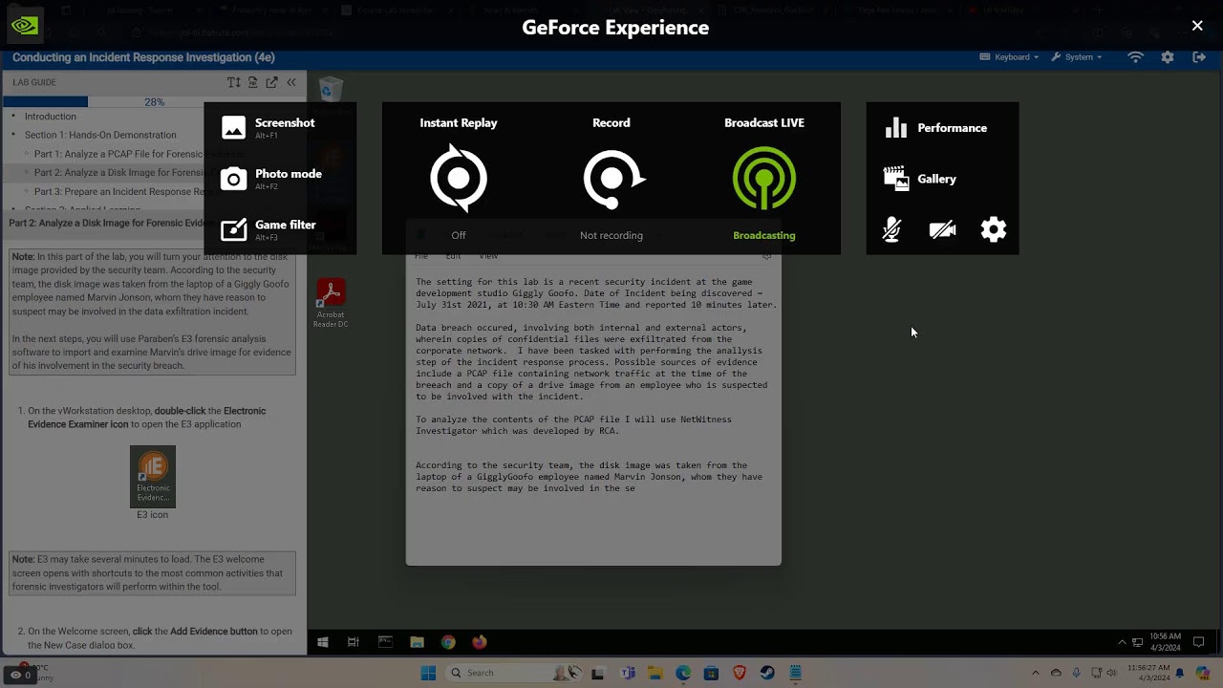Open Part 1: Analyze a PCAP File
The height and width of the screenshot is (688, 1223).
118,154
